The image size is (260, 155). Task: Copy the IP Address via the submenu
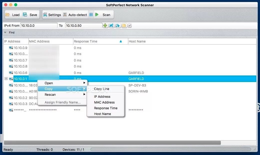coord(106,96)
